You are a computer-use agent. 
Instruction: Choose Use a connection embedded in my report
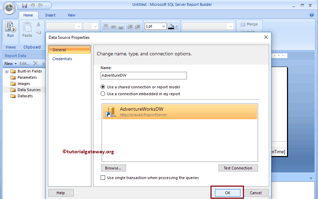click(x=103, y=93)
